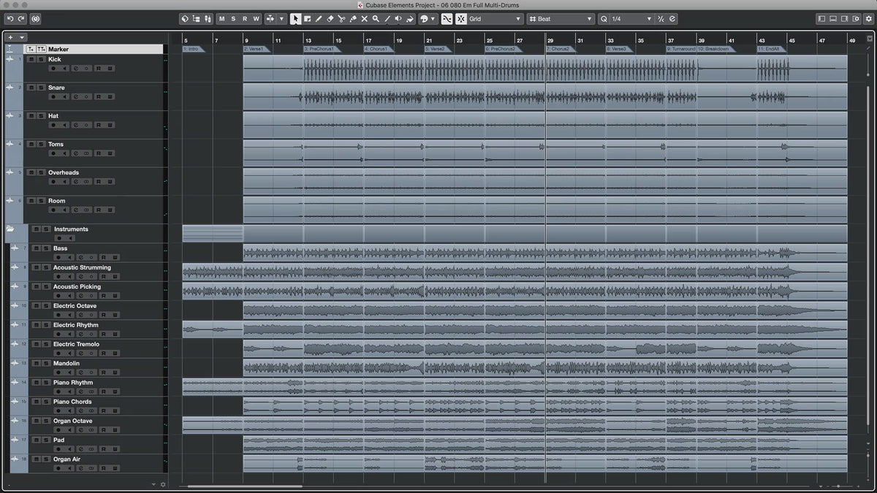877x493 pixels.
Task: Pick the Glue tool
Action: click(x=353, y=19)
